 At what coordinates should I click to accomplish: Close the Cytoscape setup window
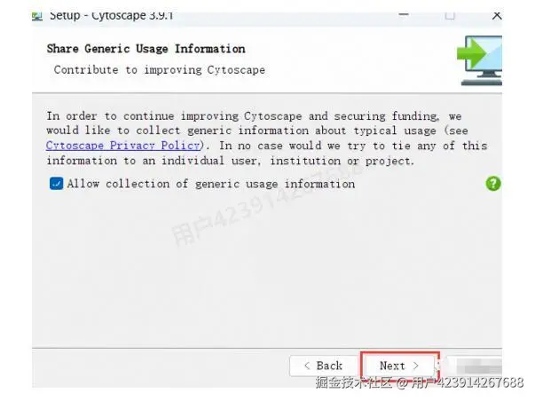pos(497,15)
